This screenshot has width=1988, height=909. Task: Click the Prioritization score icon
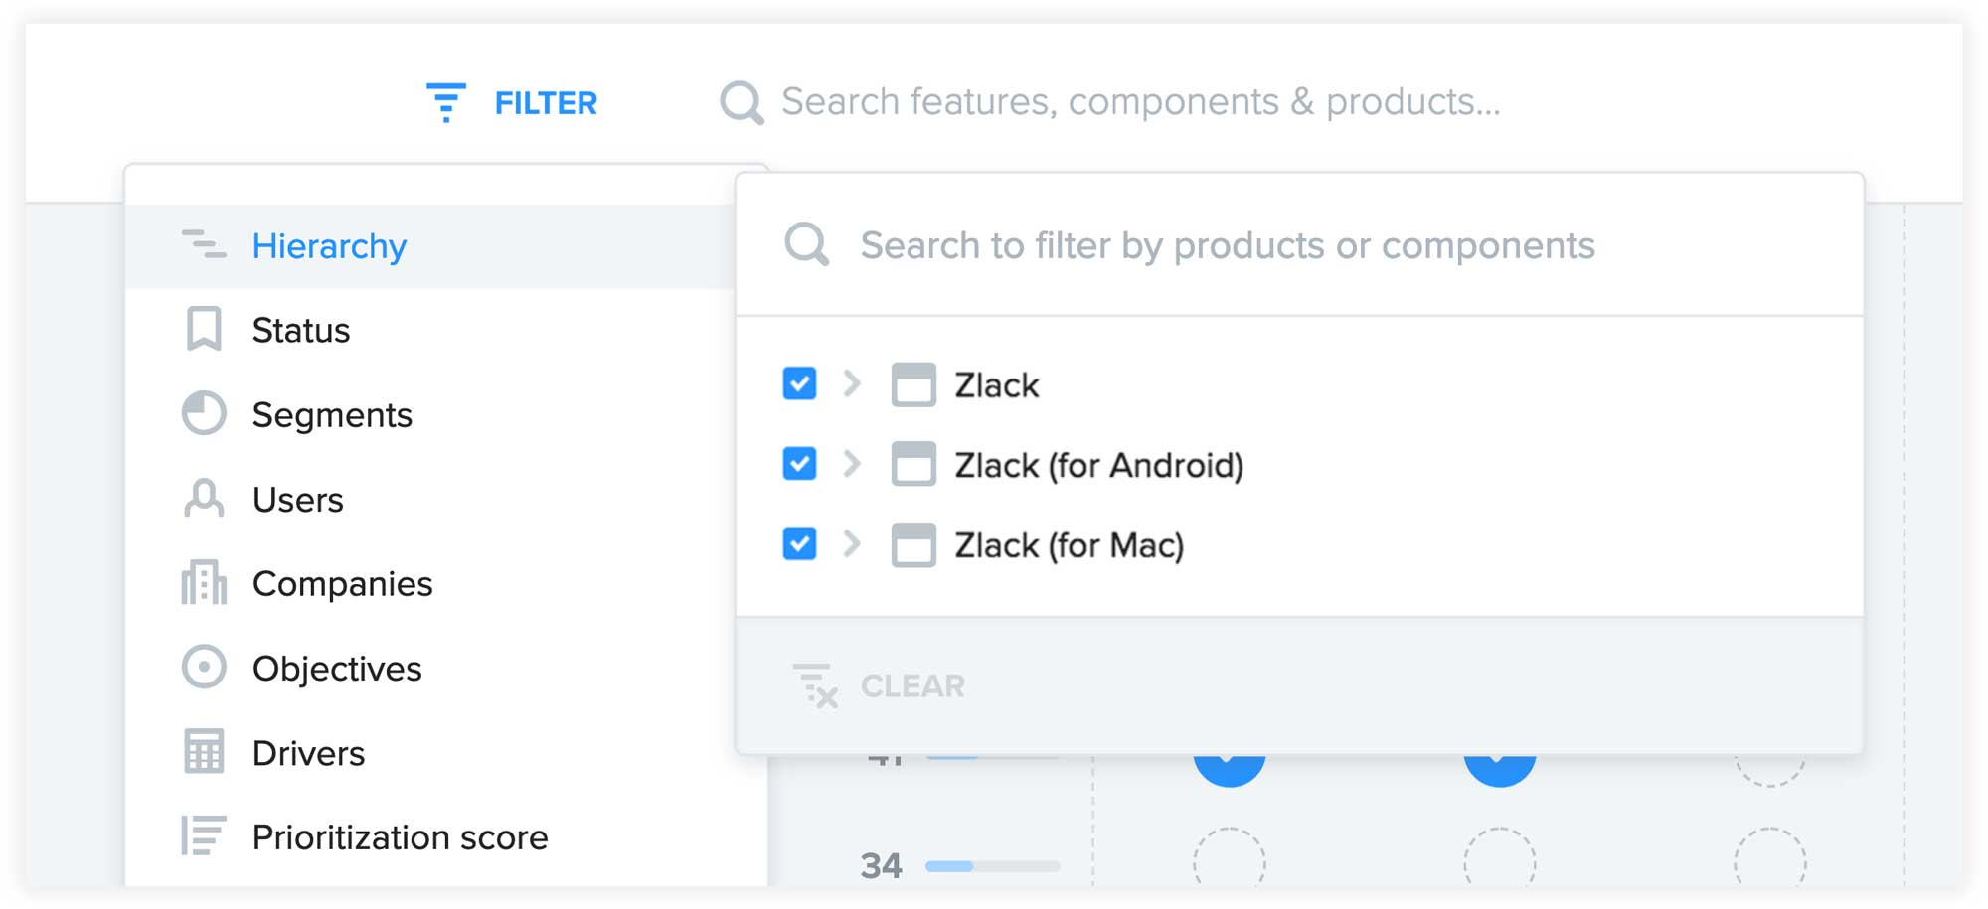coord(203,836)
